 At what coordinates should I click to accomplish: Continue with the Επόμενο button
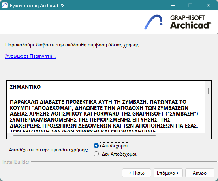coord(168,173)
